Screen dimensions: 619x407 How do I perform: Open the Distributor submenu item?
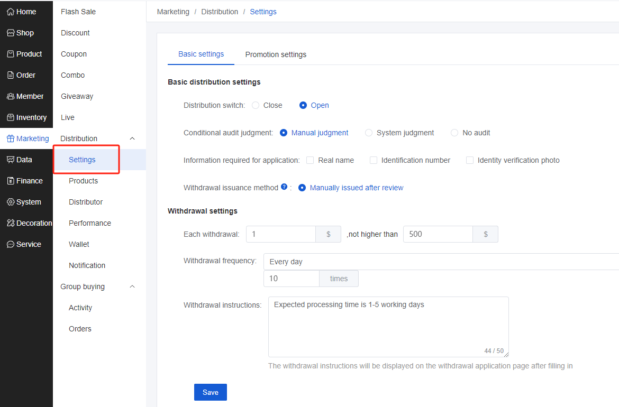86,202
